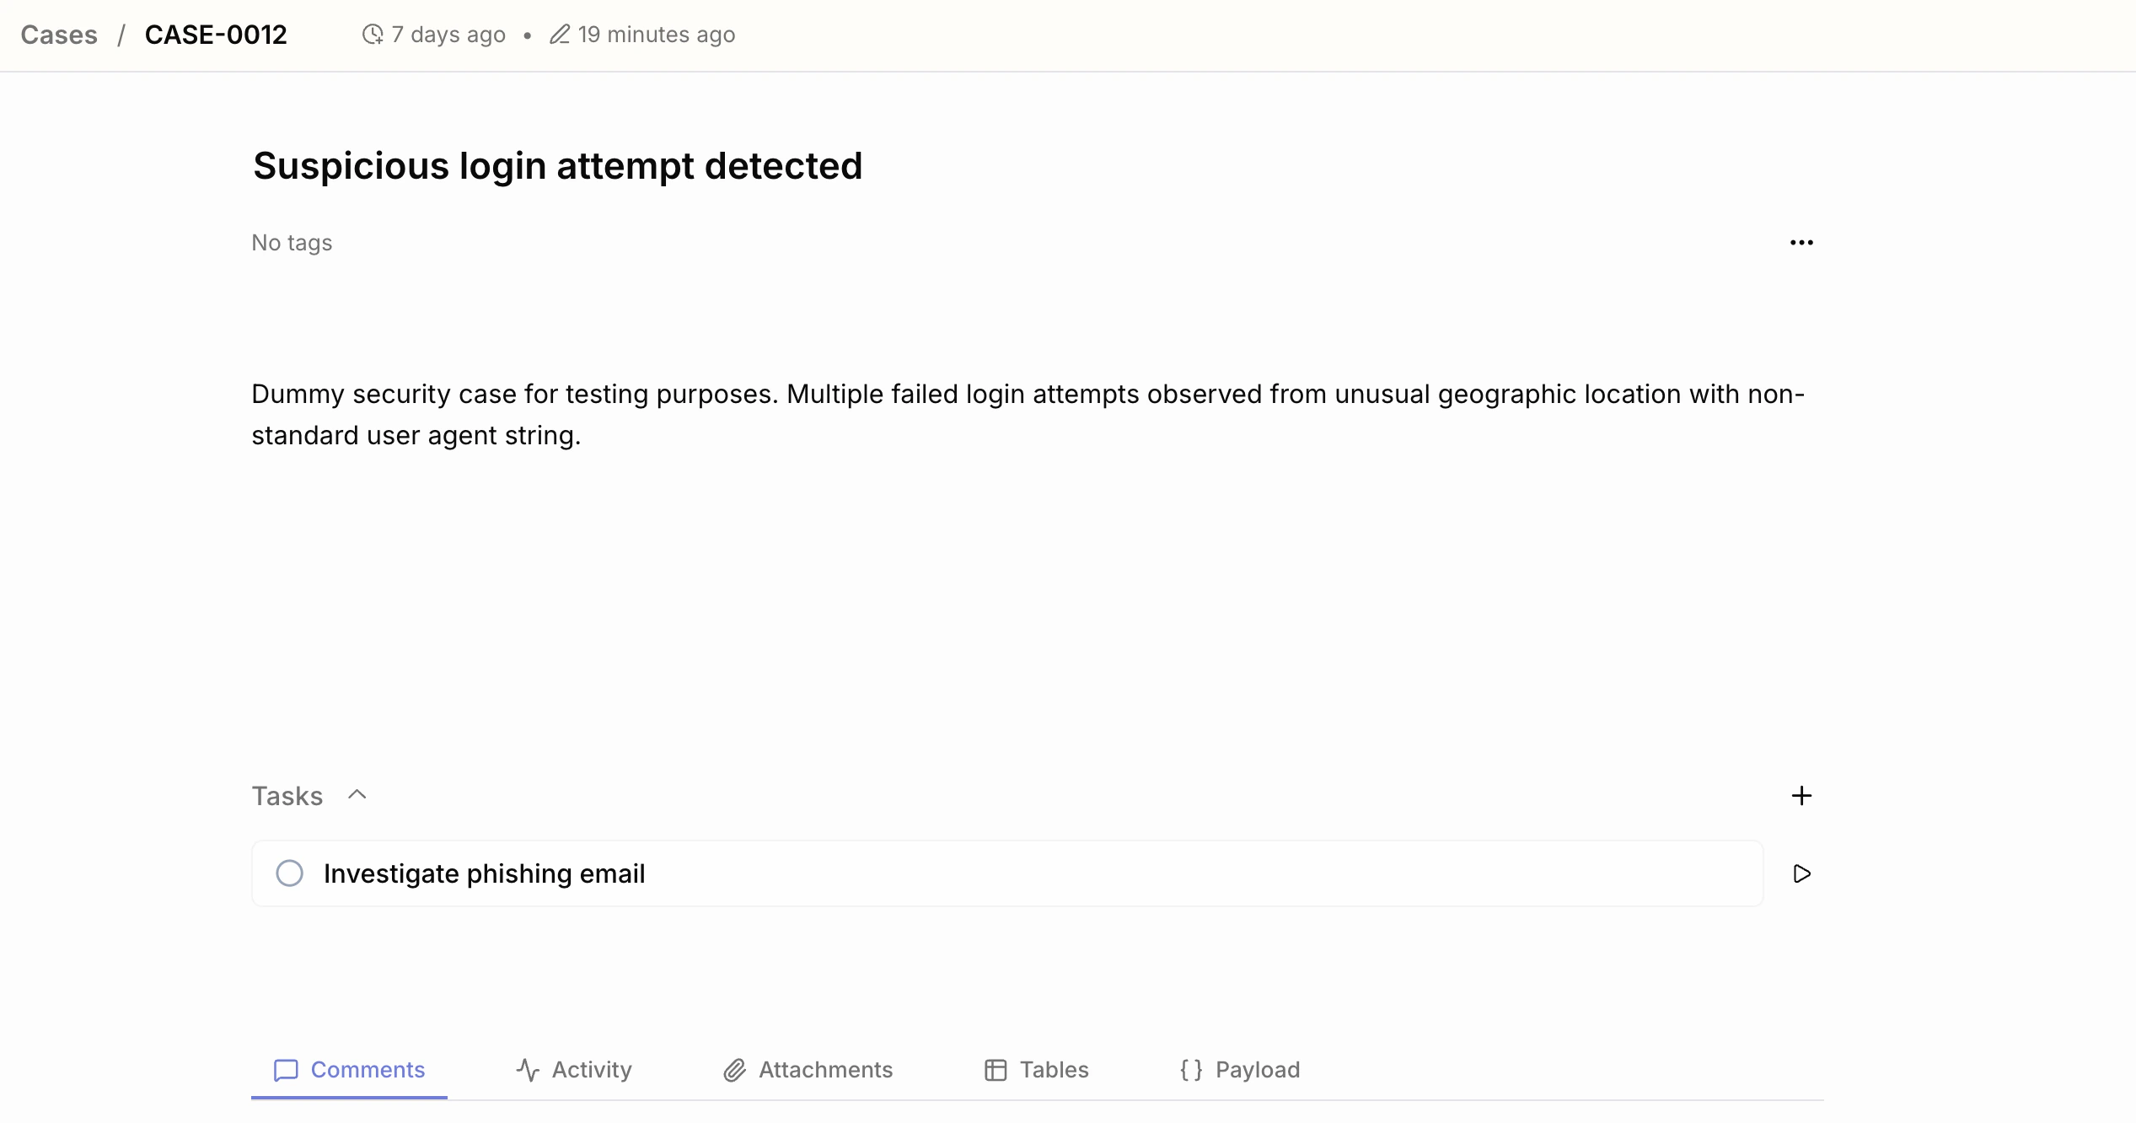The image size is (2136, 1123).
Task: Run the Investigate phishing email task
Action: click(x=1802, y=873)
